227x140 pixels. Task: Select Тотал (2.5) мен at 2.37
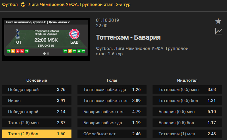(37, 123)
